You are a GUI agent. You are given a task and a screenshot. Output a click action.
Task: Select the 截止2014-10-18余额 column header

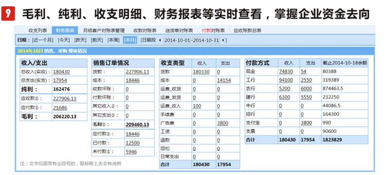345,63
